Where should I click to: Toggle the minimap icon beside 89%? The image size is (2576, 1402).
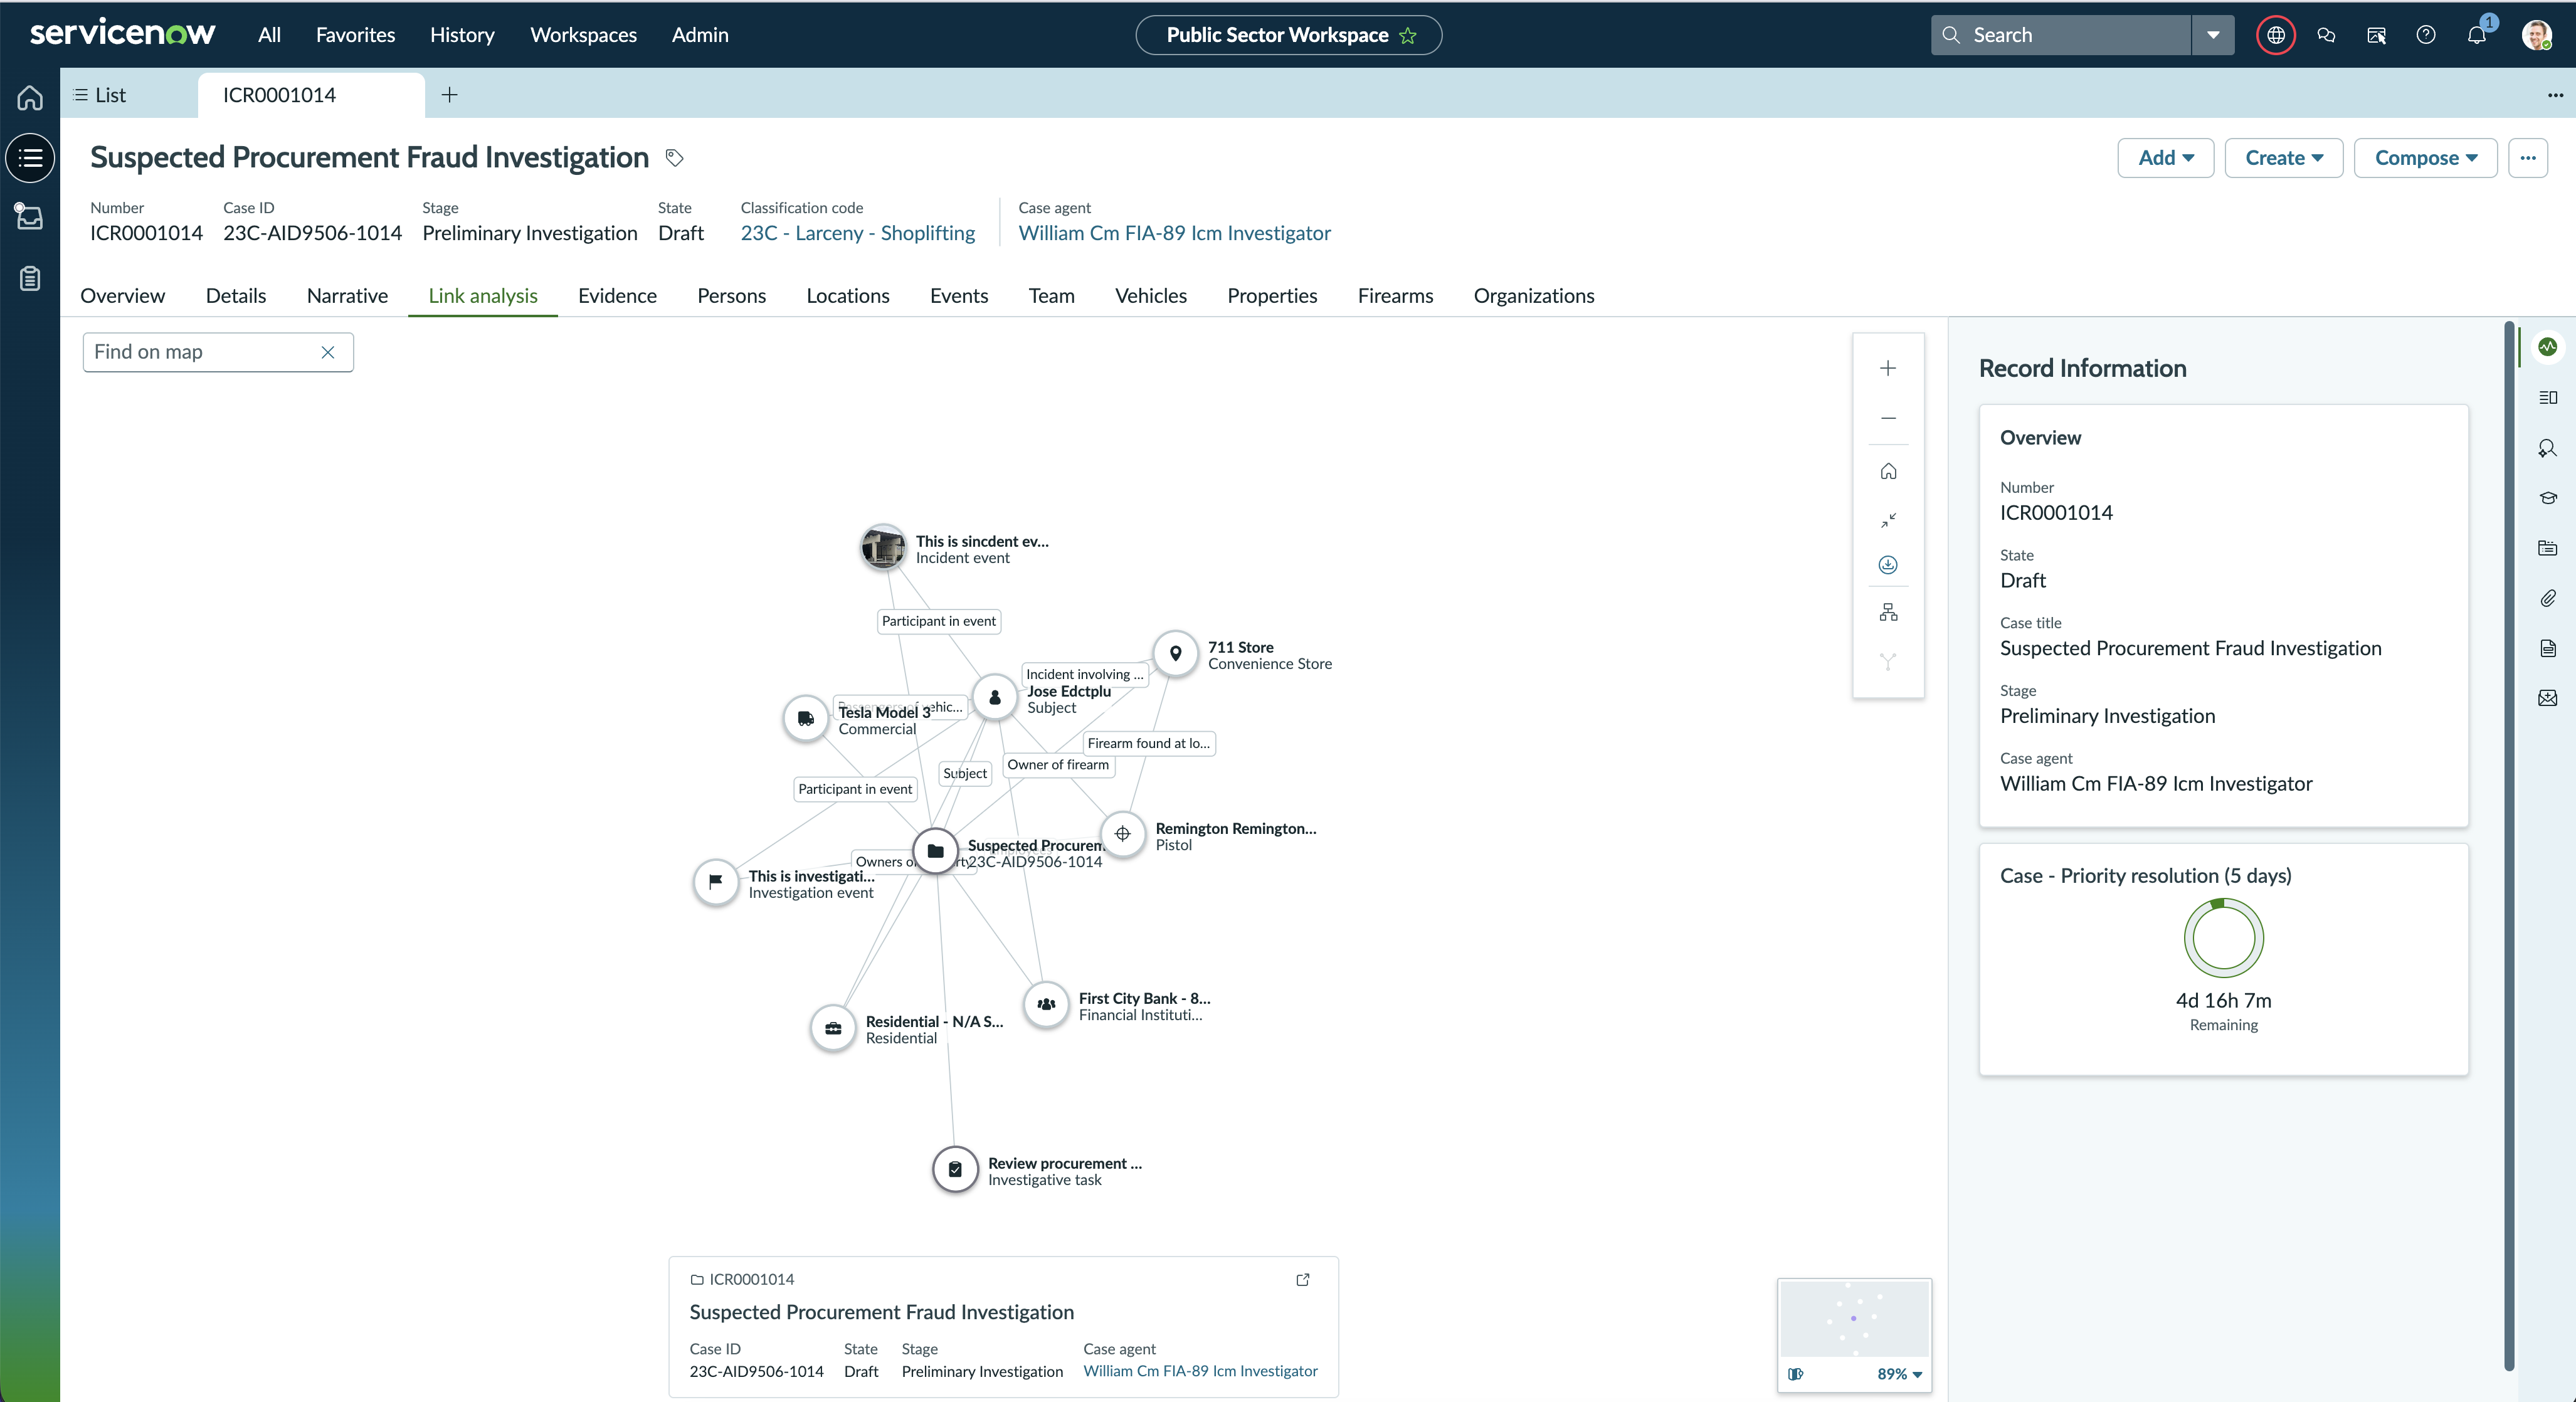pos(1795,1374)
